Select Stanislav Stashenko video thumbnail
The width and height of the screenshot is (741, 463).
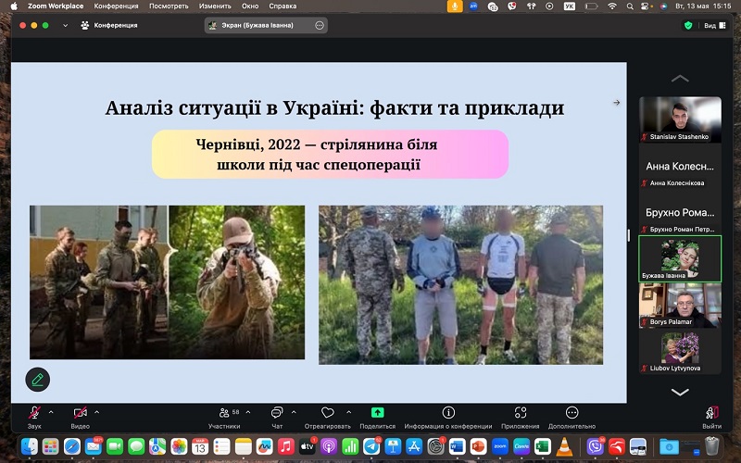click(680, 119)
